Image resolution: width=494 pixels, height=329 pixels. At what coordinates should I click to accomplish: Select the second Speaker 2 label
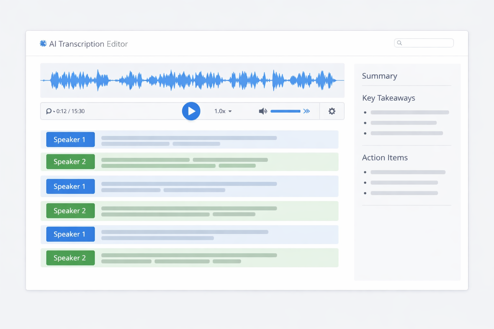click(x=70, y=210)
